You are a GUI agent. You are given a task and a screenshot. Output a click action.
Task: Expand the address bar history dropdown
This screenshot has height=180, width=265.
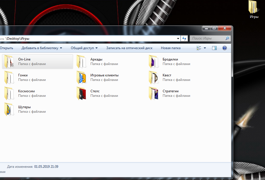pos(178,39)
